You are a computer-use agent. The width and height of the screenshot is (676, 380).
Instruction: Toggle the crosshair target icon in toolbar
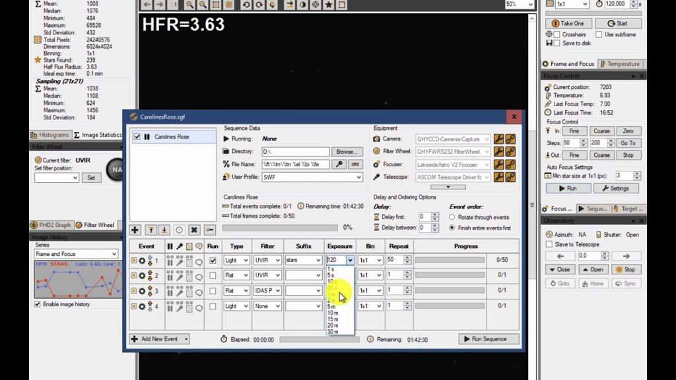[316, 5]
